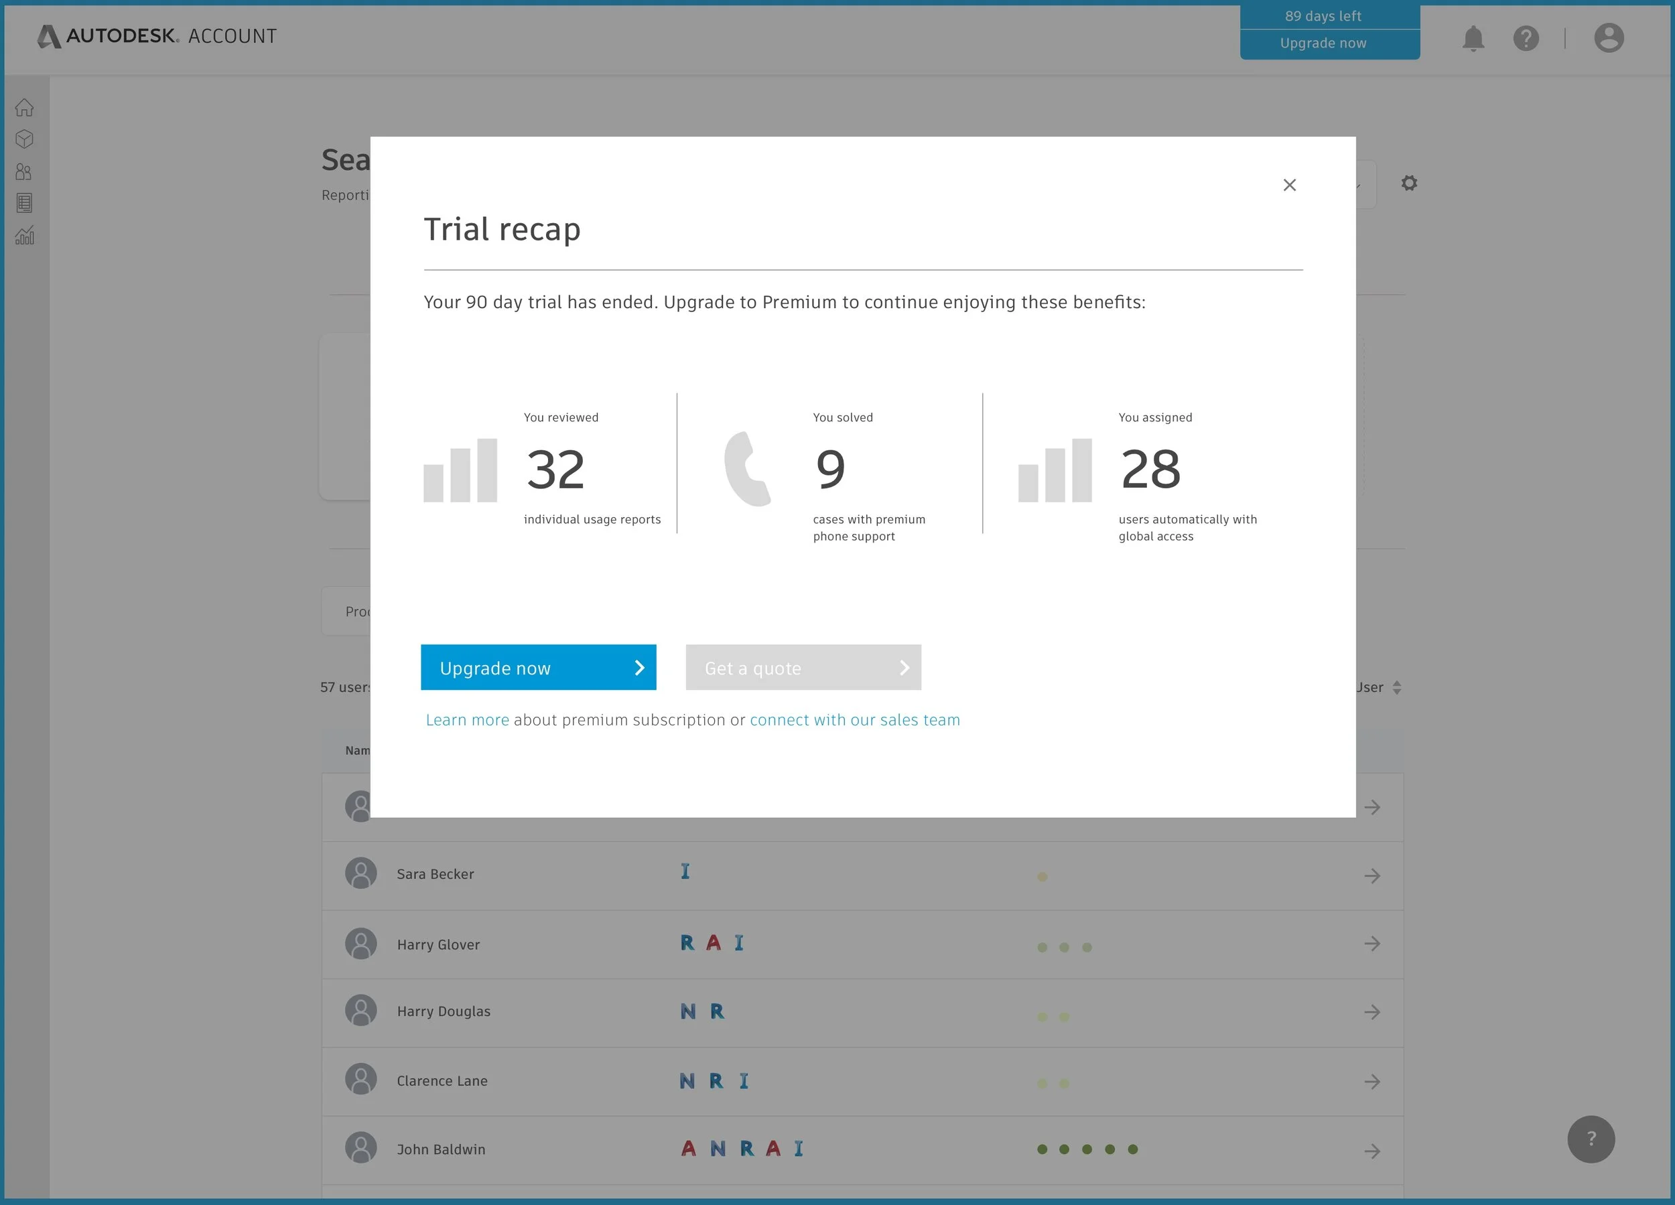Click the home icon in sidebar

[x=24, y=108]
